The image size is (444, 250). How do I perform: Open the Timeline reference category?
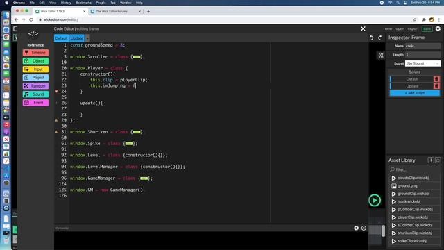click(35, 53)
